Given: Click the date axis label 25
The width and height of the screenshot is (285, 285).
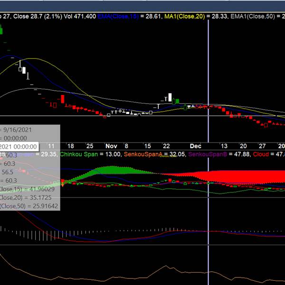Looking at the screenshot, I should click(90, 146).
